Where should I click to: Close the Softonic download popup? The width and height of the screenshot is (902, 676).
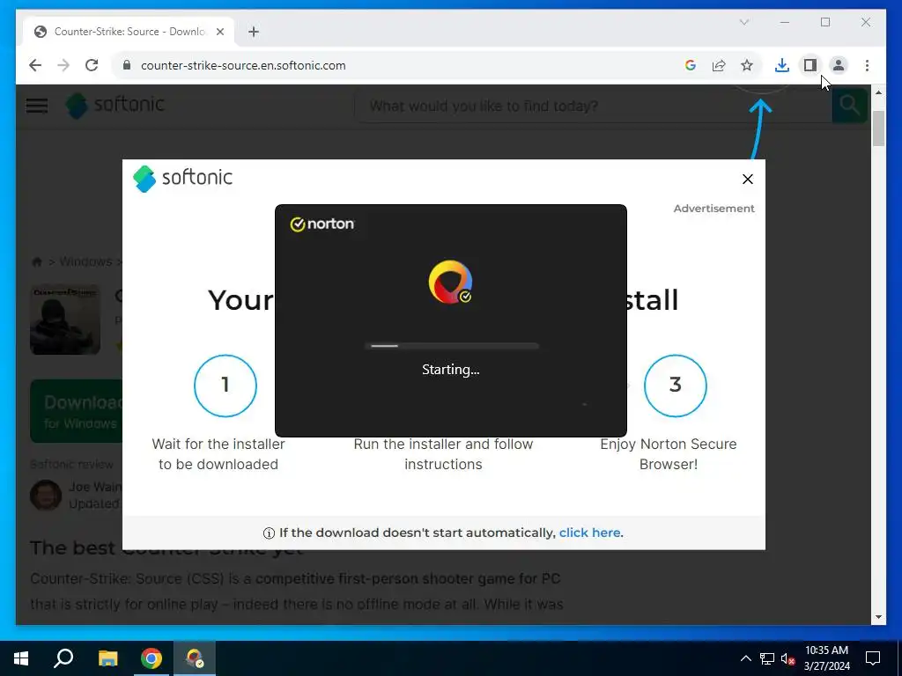(747, 180)
